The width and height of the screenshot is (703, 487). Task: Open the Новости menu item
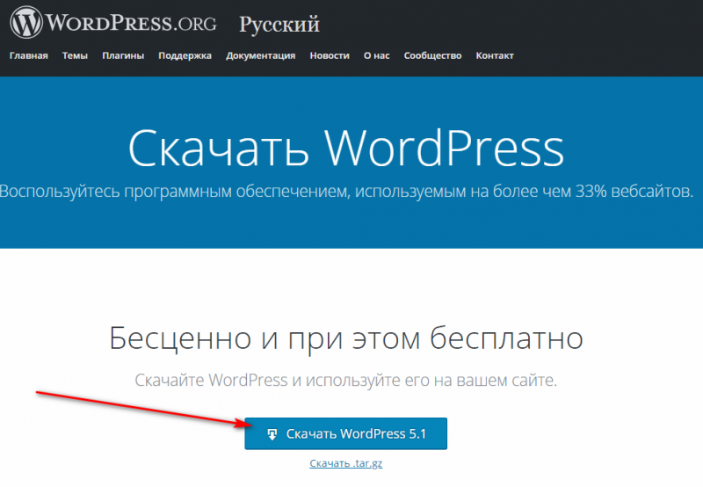pos(330,55)
